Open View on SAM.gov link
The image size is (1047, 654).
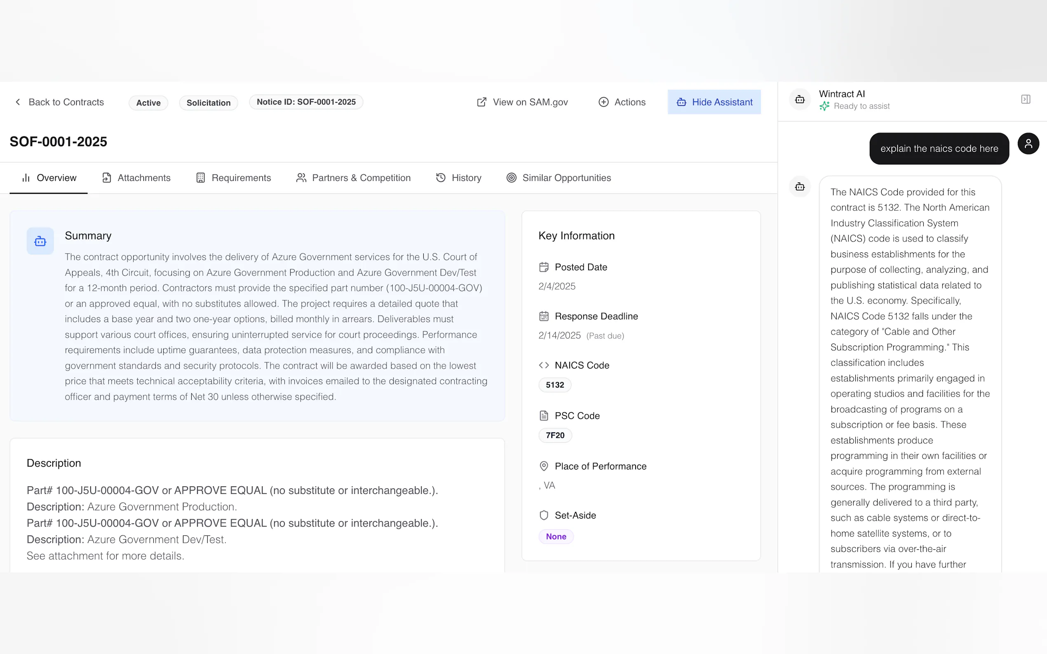[522, 102]
